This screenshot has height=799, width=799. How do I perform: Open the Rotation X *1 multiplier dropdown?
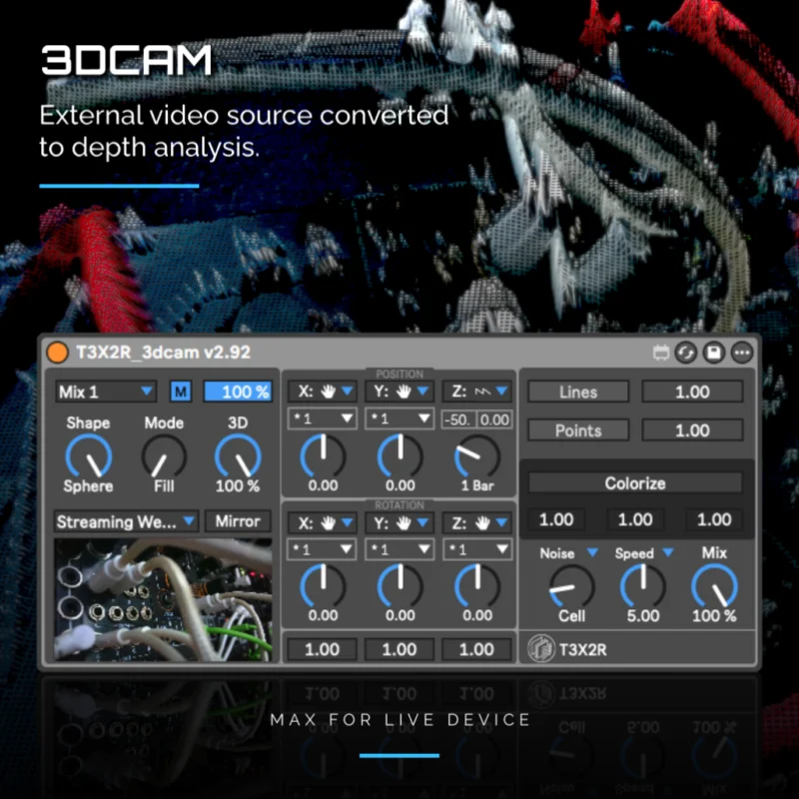point(322,549)
